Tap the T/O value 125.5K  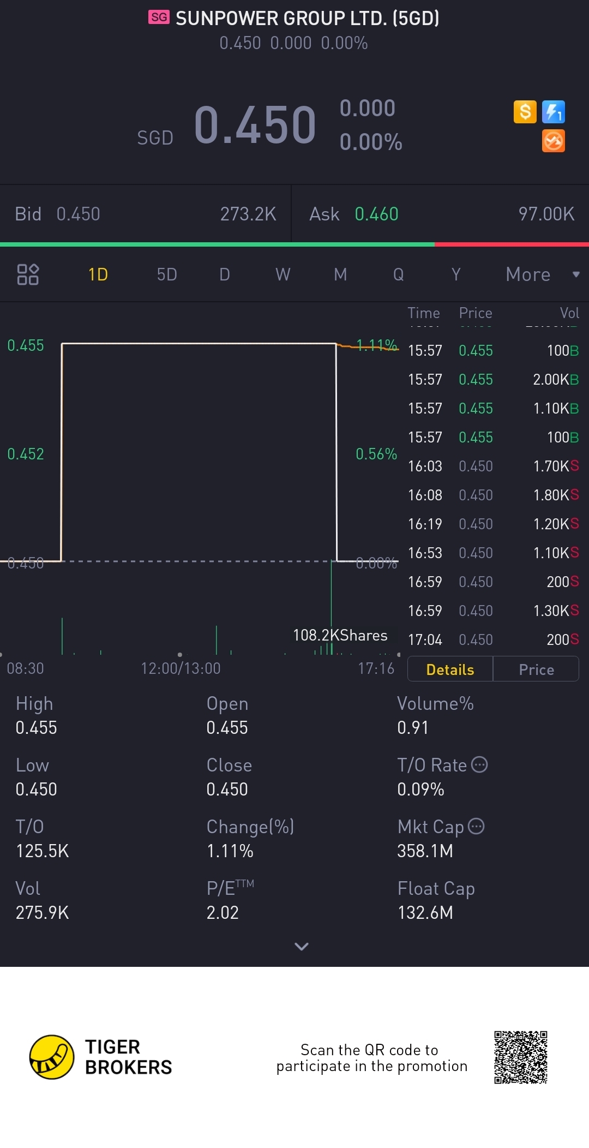pyautogui.click(x=42, y=851)
